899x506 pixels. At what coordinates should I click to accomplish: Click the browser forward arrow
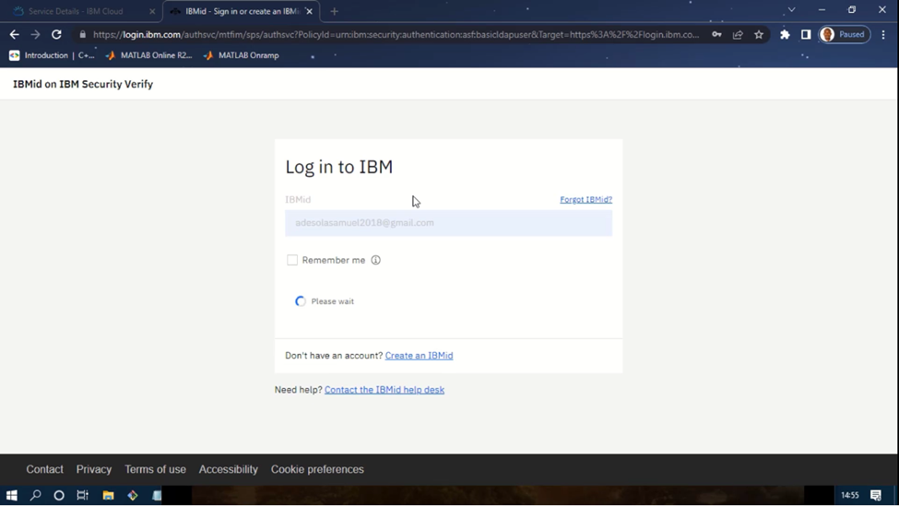[36, 34]
